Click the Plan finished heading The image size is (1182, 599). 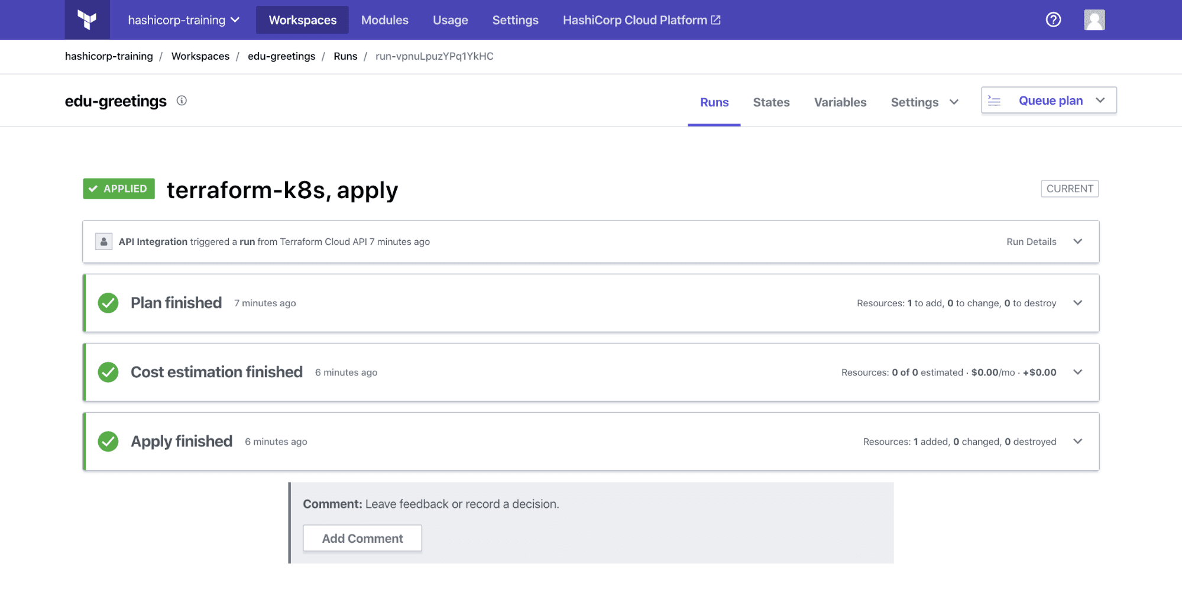[x=176, y=303]
